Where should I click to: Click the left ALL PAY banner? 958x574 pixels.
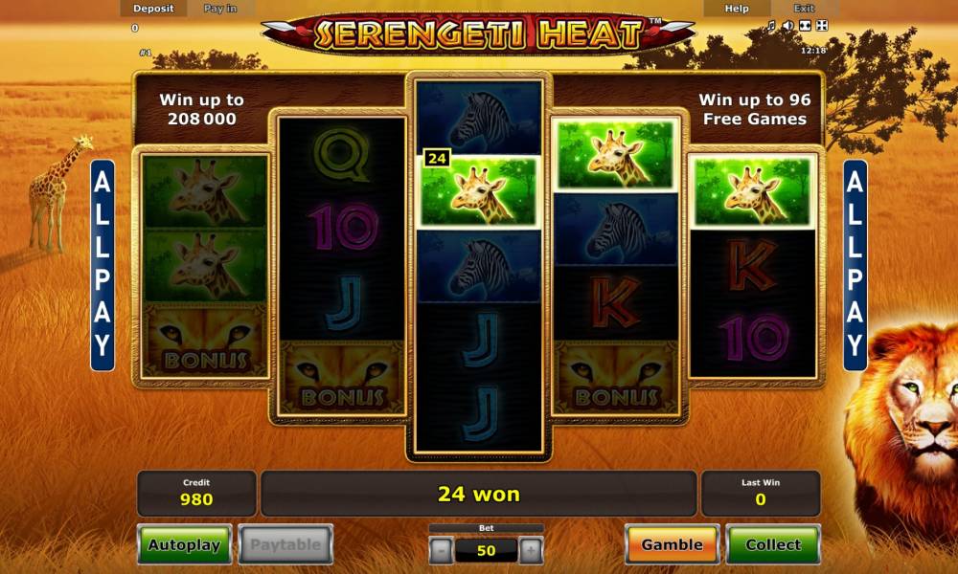(x=103, y=265)
